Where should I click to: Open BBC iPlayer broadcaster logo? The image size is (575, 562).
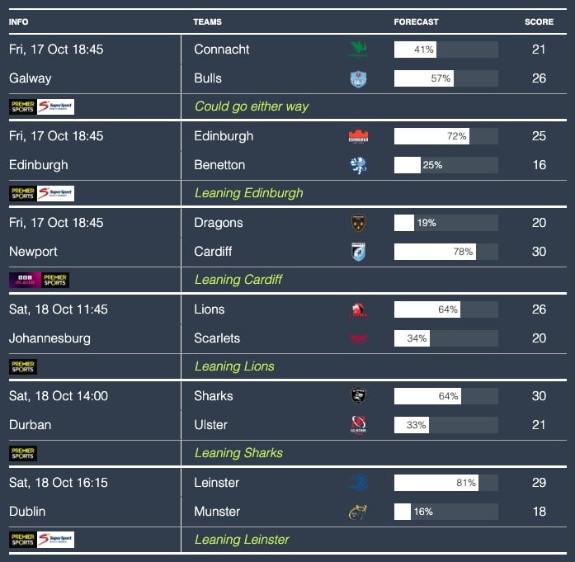point(24,280)
